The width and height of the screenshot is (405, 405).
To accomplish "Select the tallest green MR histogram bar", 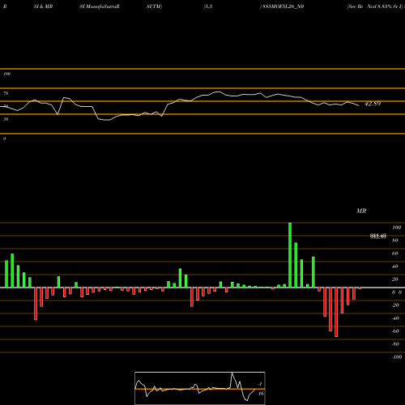I will point(290,255).
